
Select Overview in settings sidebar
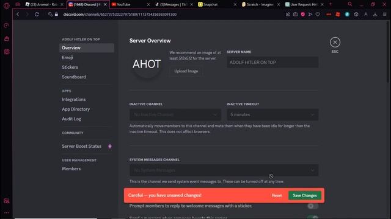click(87, 48)
